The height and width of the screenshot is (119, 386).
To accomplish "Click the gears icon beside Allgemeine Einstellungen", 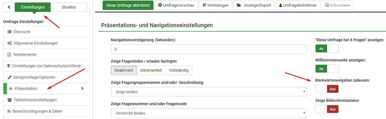I will click(x=9, y=43).
